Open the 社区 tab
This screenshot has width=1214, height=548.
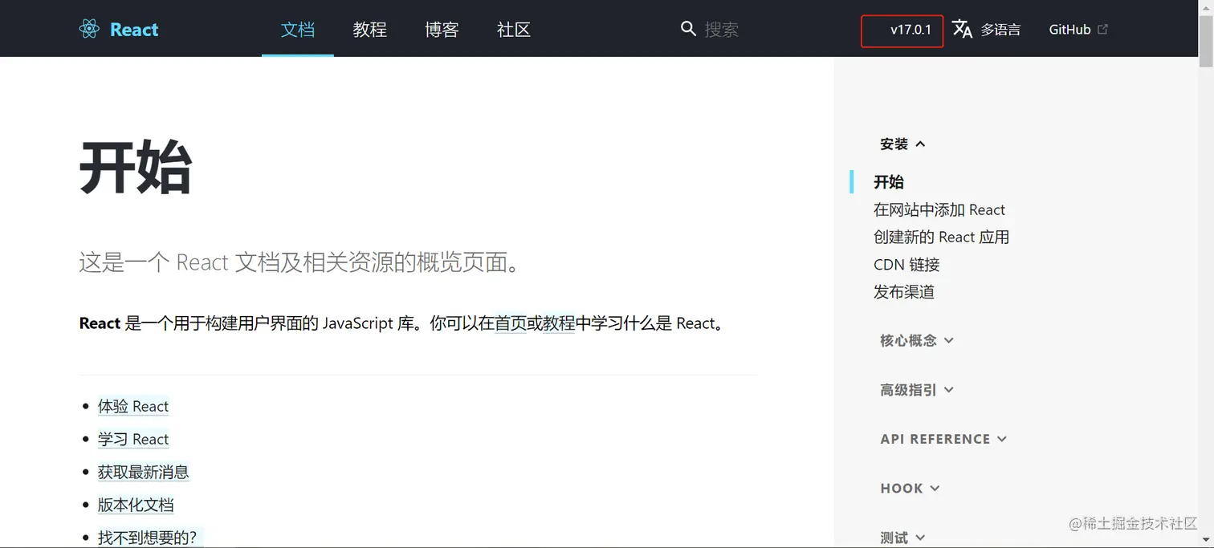tap(514, 30)
